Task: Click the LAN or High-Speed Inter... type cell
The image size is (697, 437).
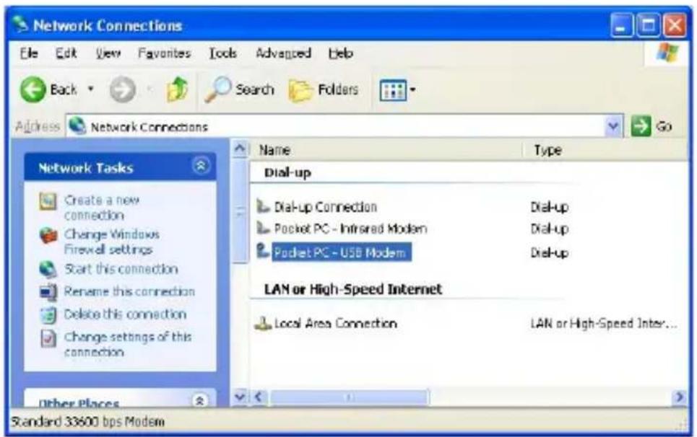Action: click(604, 324)
